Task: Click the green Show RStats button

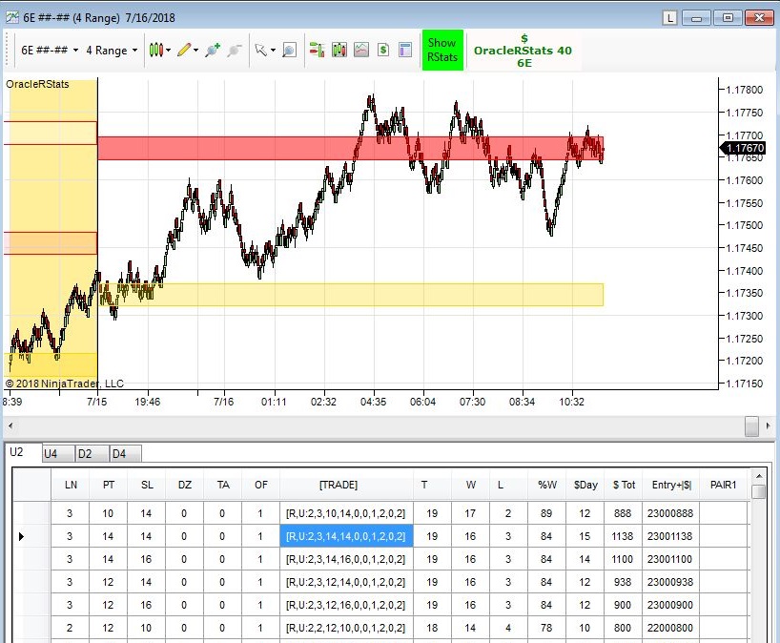Action: pos(442,50)
